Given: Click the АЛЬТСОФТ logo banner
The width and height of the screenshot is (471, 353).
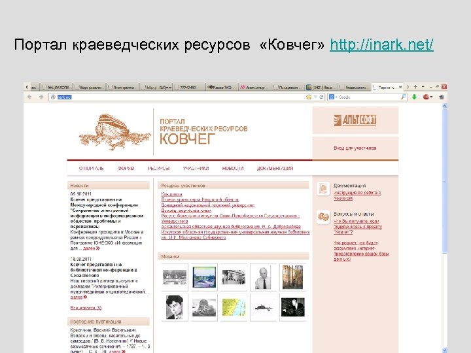Looking at the screenshot, I should 355,120.
